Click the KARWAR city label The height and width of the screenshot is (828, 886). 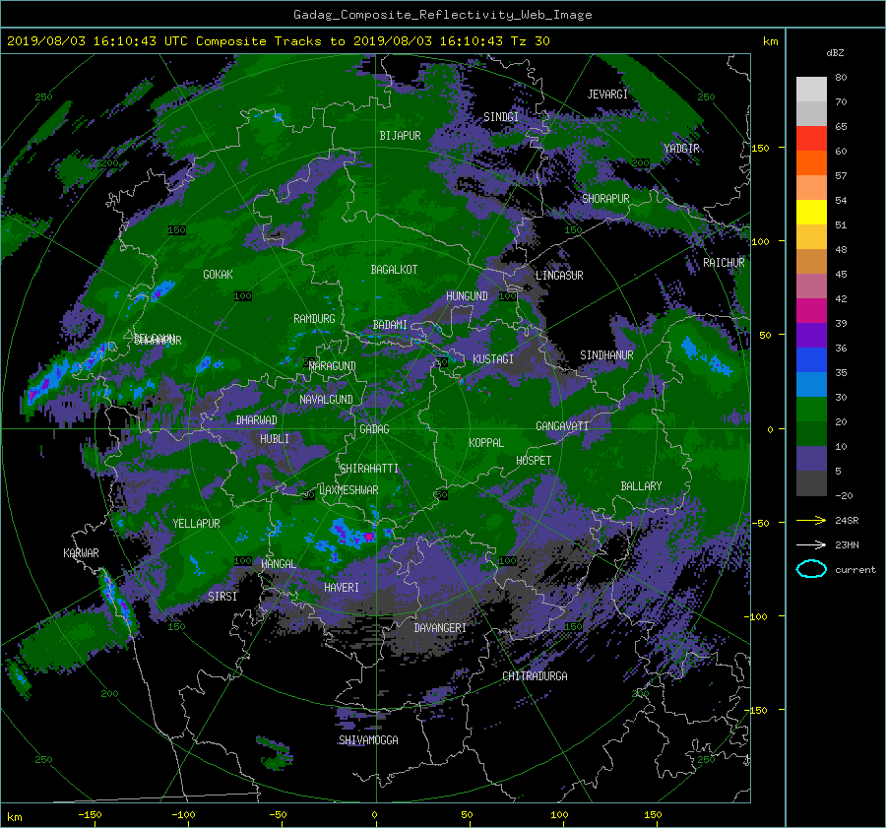(x=81, y=552)
